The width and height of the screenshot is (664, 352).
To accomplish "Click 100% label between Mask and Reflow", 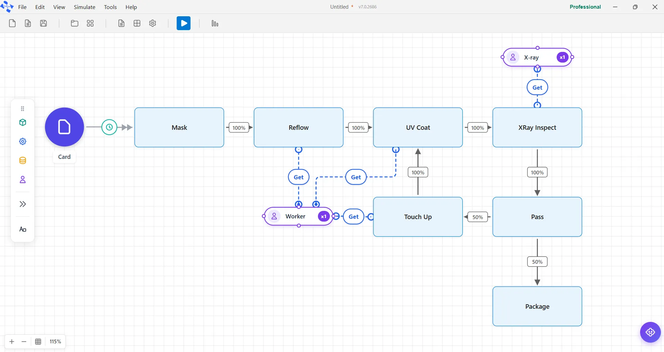I will [x=239, y=128].
